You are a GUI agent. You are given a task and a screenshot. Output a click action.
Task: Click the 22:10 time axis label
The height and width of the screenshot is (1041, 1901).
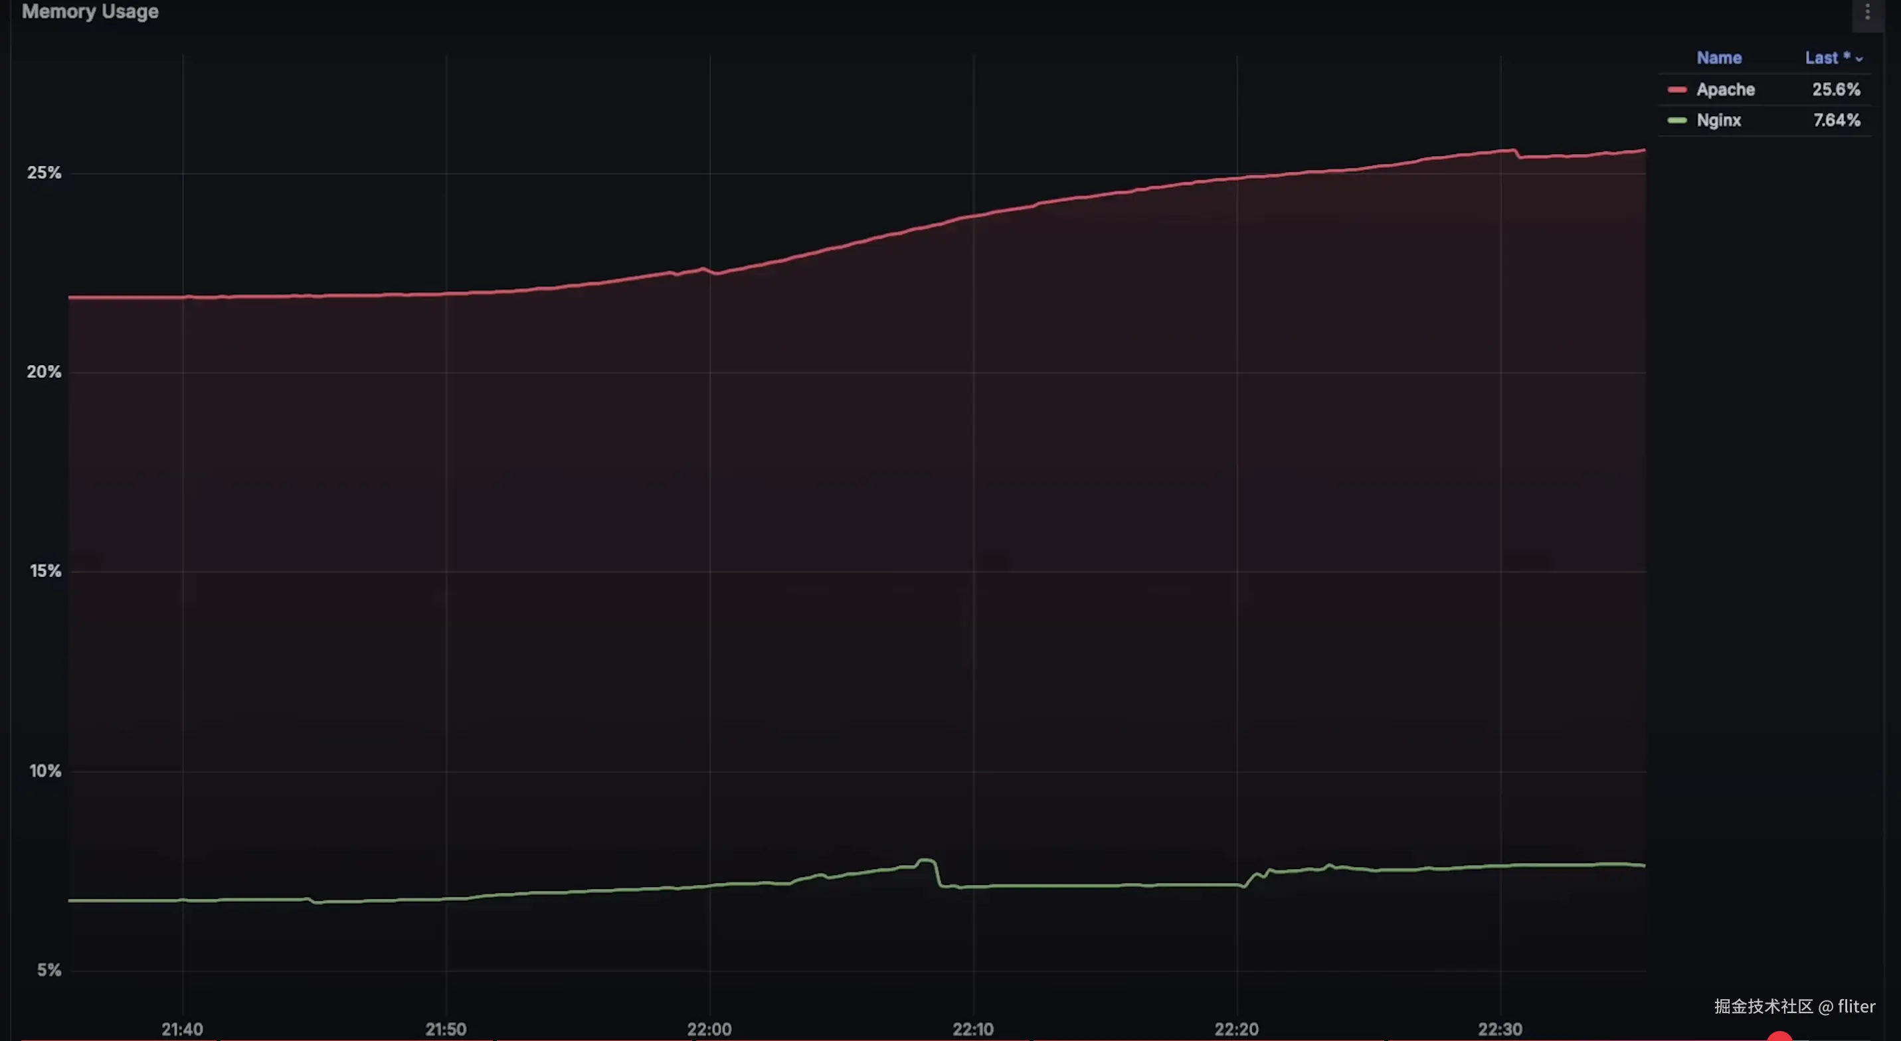[x=972, y=1028]
